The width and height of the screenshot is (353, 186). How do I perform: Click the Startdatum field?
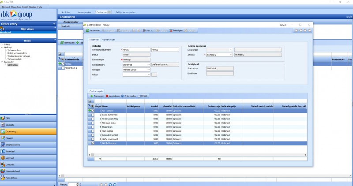point(220,68)
